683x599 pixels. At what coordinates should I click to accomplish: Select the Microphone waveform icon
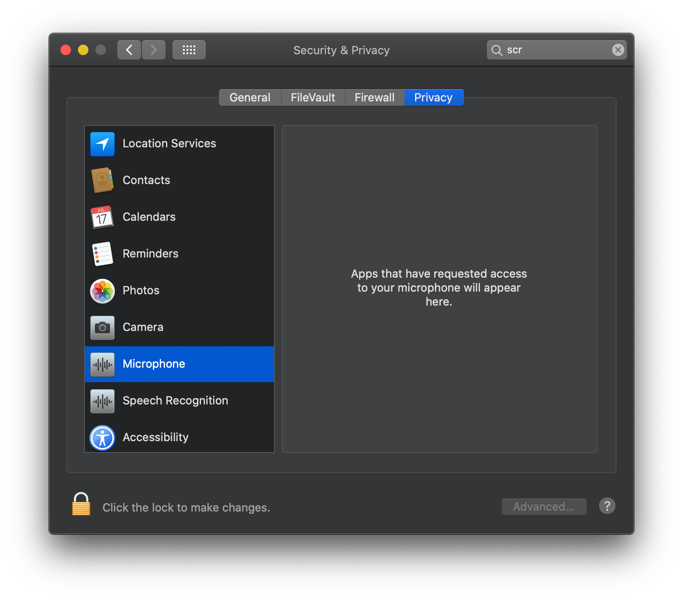(x=102, y=364)
